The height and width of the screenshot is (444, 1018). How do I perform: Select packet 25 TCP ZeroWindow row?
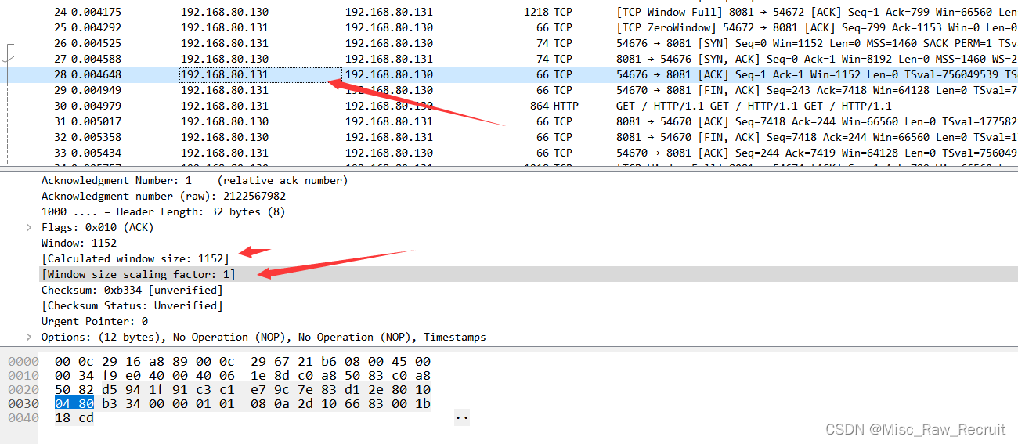(509, 27)
